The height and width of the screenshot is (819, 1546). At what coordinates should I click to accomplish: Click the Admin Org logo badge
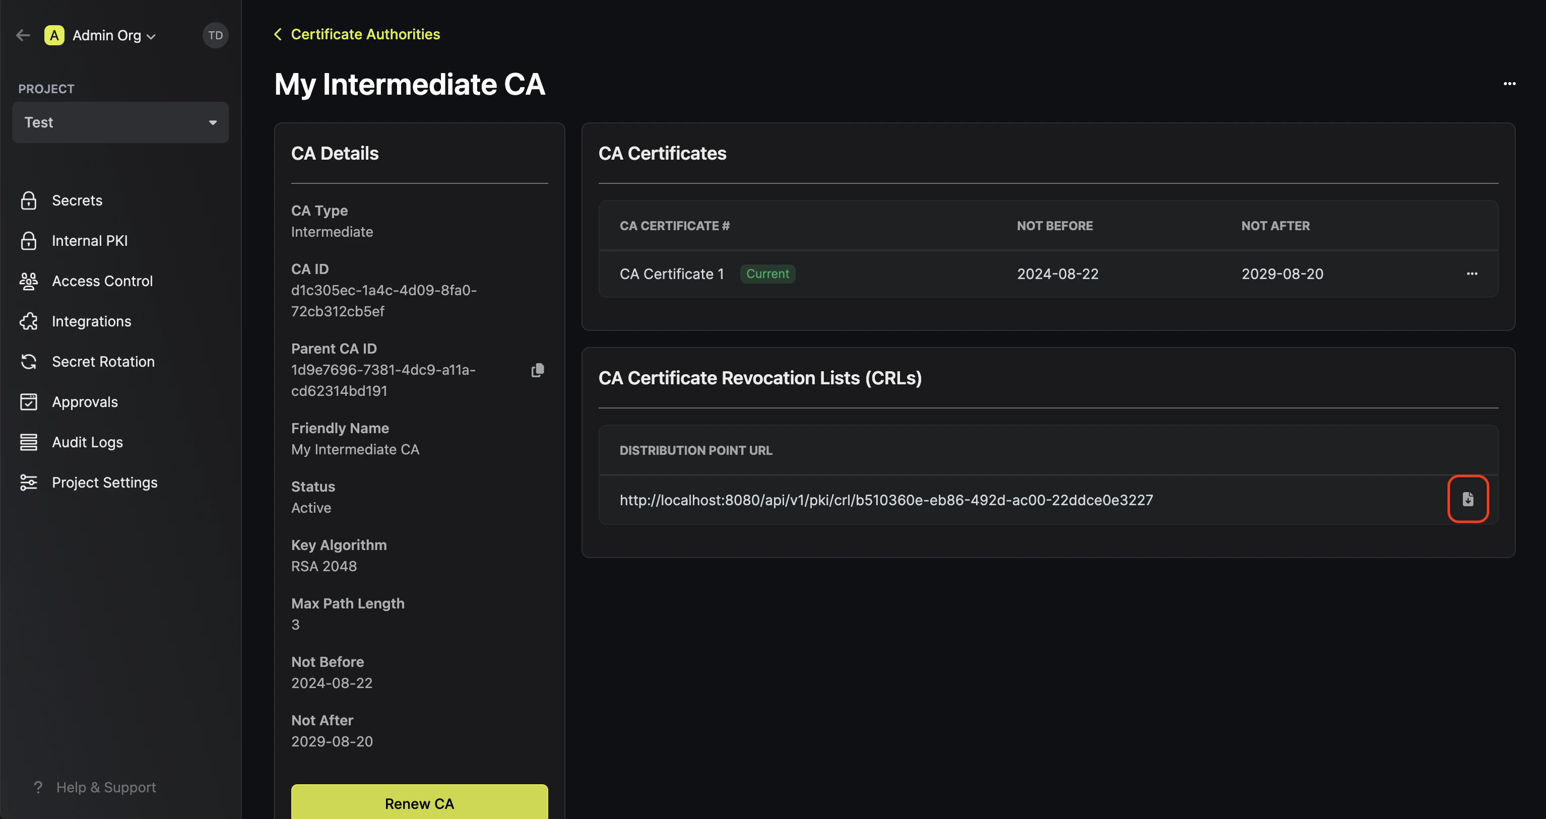click(54, 35)
